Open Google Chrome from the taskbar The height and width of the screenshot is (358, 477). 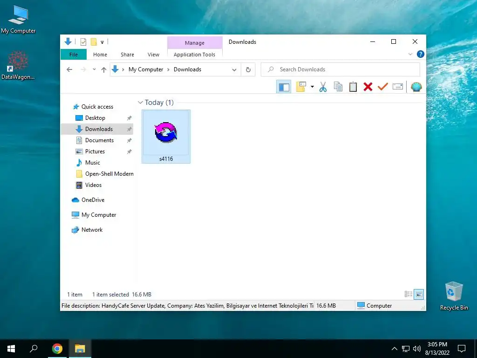(x=57, y=349)
